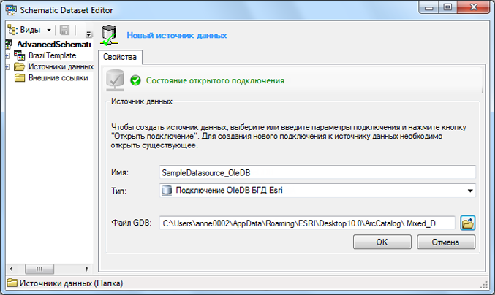
Task: Close the Schematic Dataset Editor window
Action: coord(473,7)
